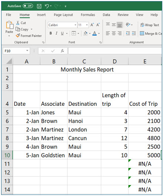Decrease font size with smaller A icon
The image size is (163, 196).
pos(98,25)
